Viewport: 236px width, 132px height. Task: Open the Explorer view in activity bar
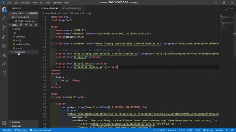pos(4,10)
